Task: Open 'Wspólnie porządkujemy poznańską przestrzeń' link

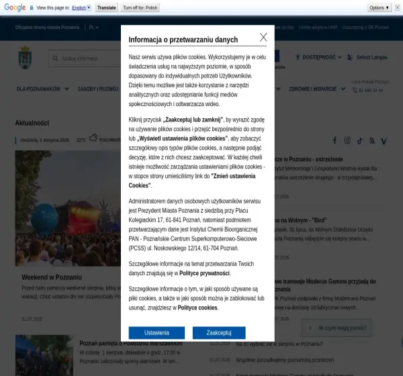Action: click(285, 360)
